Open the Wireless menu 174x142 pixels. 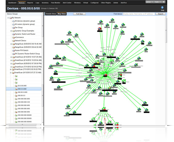point(77,3)
